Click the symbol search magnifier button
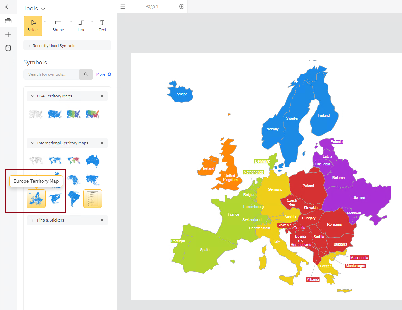The height and width of the screenshot is (310, 402). 86,74
